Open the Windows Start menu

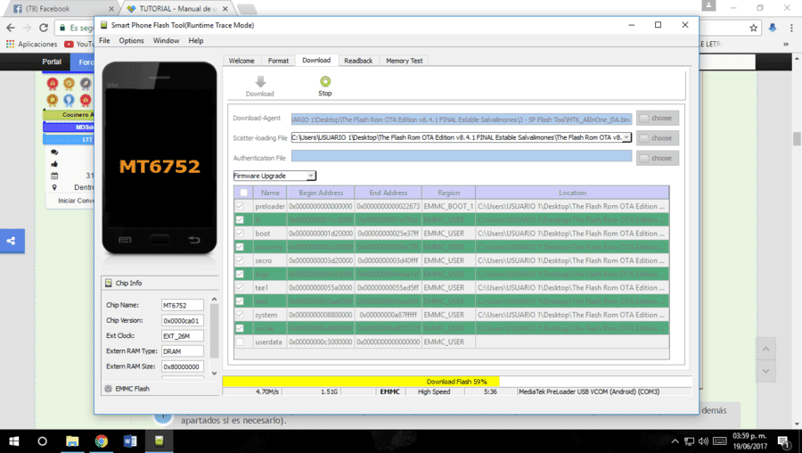(13, 441)
